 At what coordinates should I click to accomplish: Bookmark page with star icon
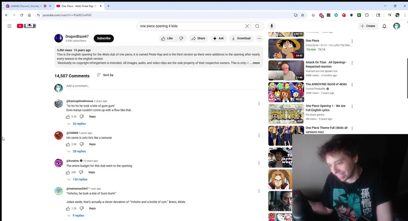pos(303,15)
